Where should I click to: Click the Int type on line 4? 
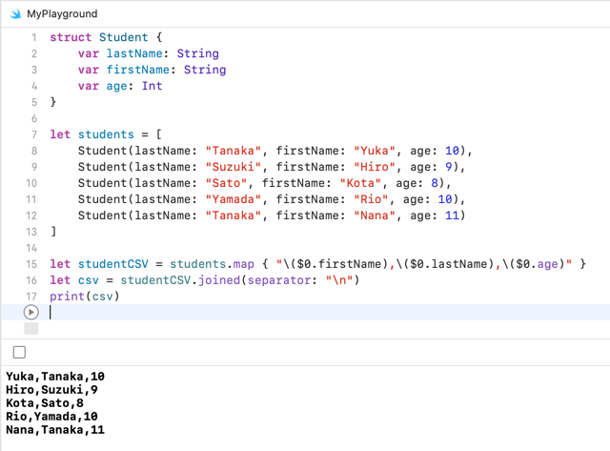pos(152,86)
